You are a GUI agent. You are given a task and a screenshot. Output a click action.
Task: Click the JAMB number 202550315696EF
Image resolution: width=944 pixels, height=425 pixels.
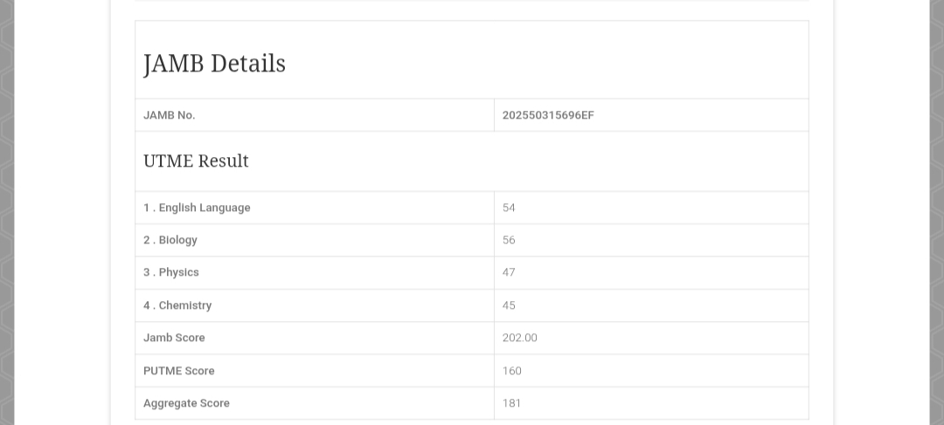tap(548, 115)
